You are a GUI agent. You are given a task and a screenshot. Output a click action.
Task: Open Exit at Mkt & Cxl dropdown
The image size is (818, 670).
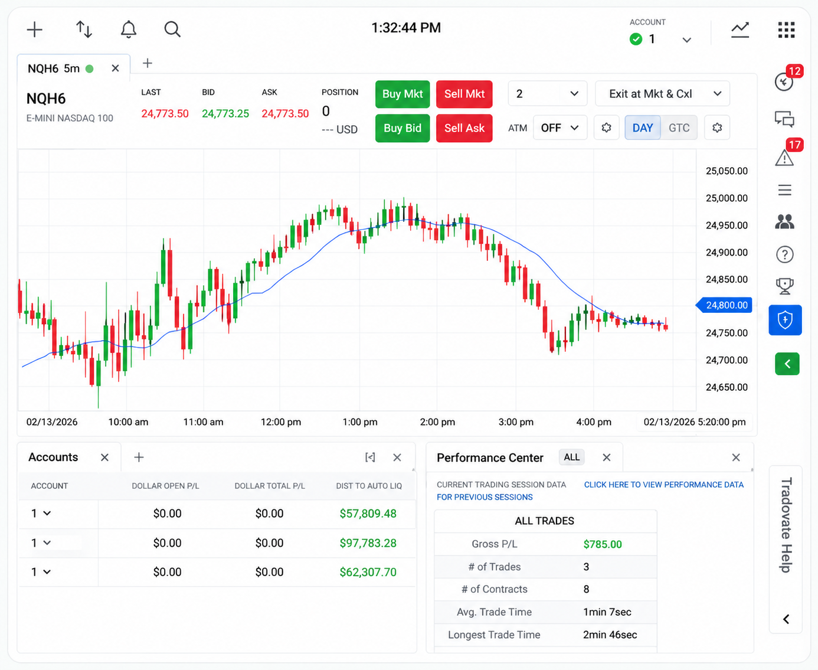pyautogui.click(x=662, y=94)
